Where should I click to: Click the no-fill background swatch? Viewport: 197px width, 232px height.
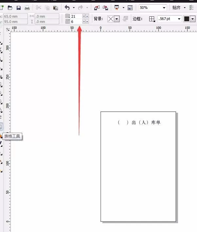click(x=111, y=19)
